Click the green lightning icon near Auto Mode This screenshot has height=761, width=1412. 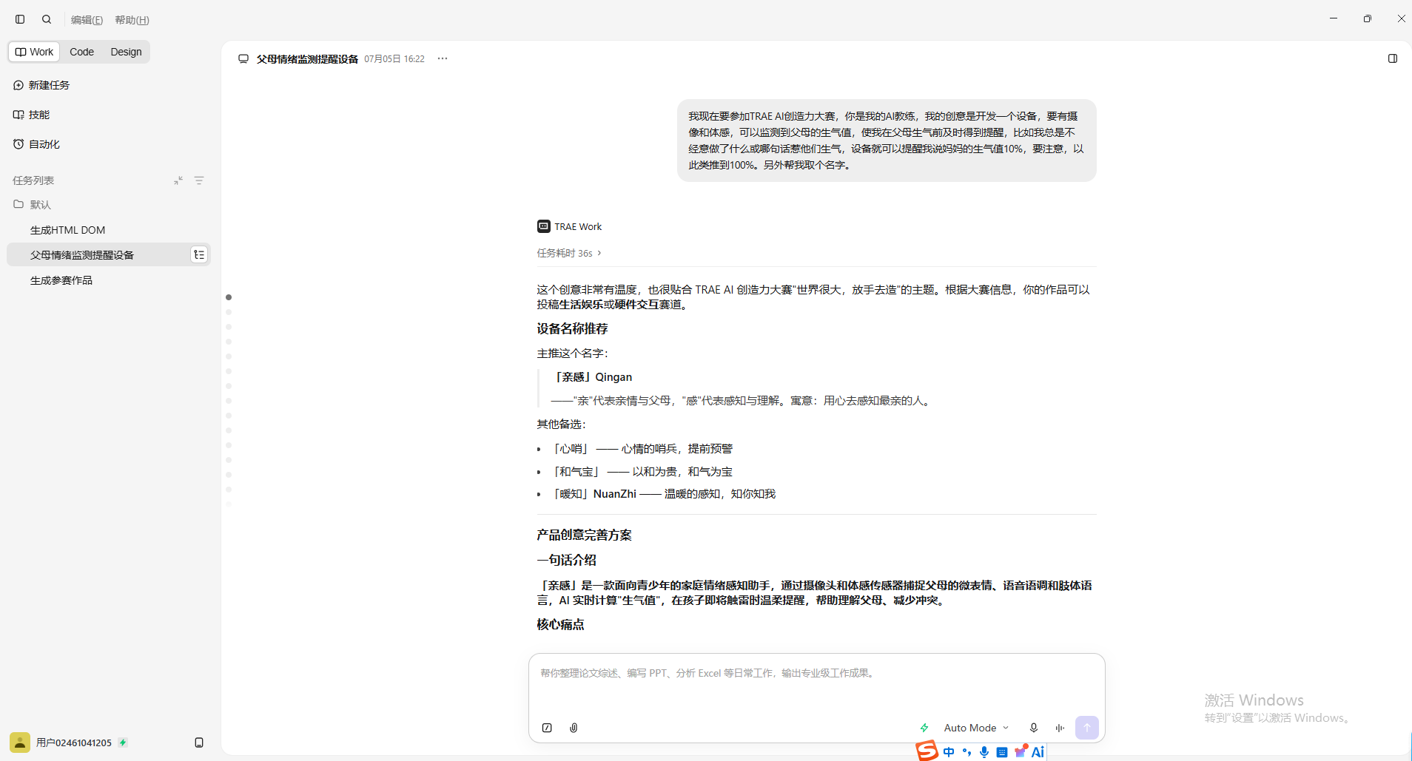(924, 728)
